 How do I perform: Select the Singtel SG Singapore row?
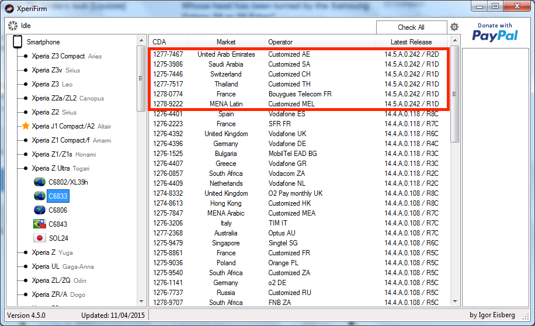pyautogui.click(x=300, y=243)
